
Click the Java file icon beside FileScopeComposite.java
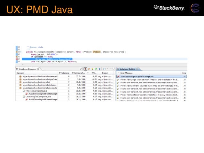click(24, 91)
